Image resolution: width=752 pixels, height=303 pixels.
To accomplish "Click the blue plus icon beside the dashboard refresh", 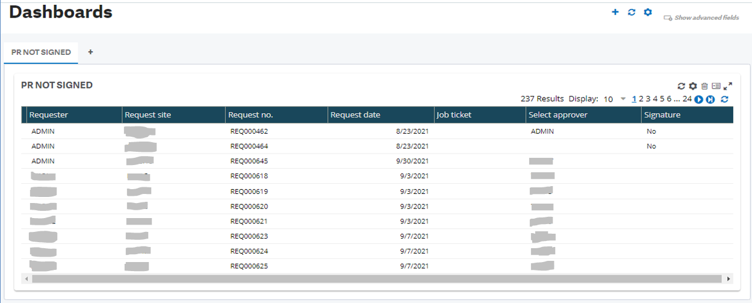I will click(x=615, y=12).
